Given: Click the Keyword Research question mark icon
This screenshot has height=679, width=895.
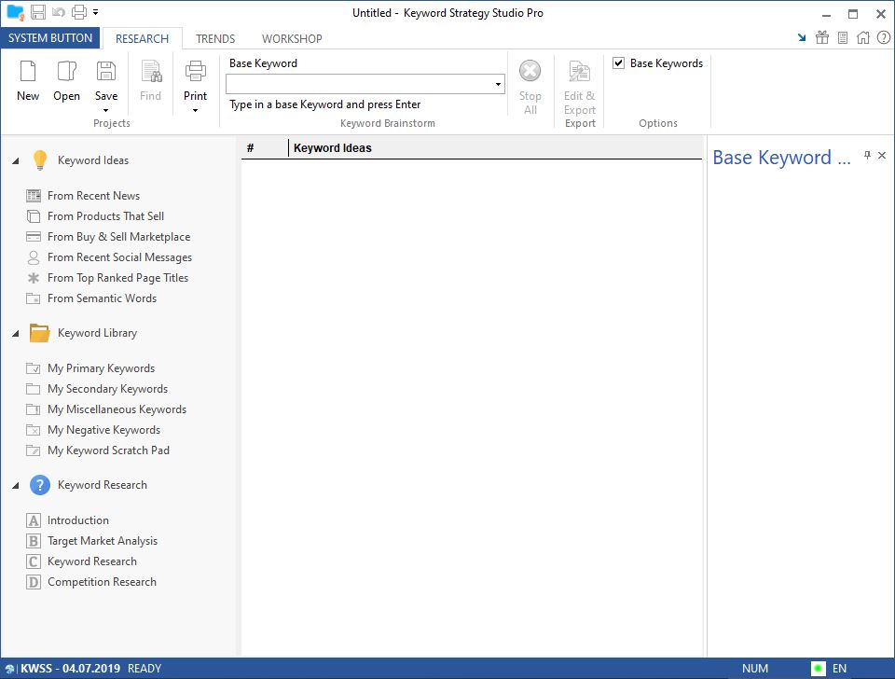Looking at the screenshot, I should click(x=39, y=485).
